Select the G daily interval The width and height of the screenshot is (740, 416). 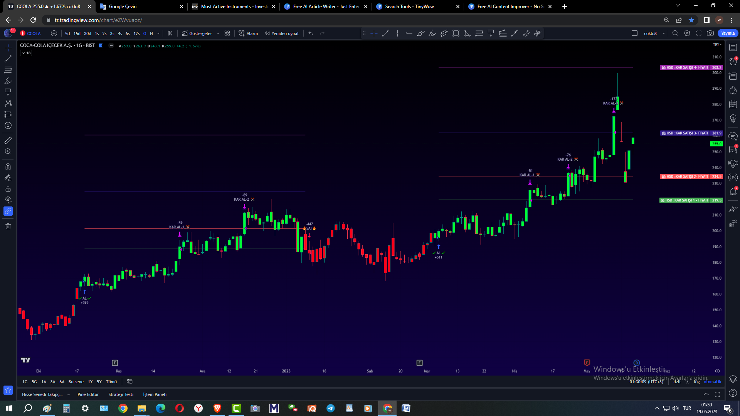pos(145,34)
